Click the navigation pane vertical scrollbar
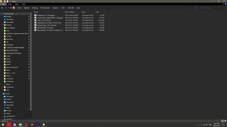This screenshot has width=227, height=127. pos(31,62)
